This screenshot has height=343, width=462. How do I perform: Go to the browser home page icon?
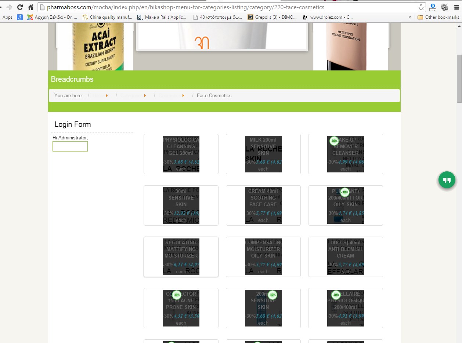click(x=31, y=7)
